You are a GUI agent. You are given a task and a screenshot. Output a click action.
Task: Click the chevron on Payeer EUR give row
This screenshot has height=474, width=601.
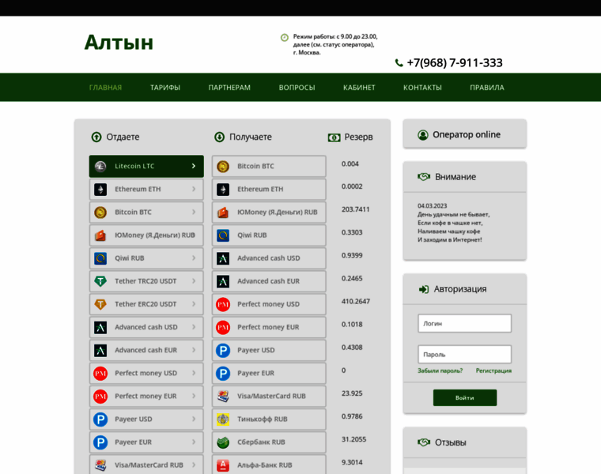tap(194, 442)
